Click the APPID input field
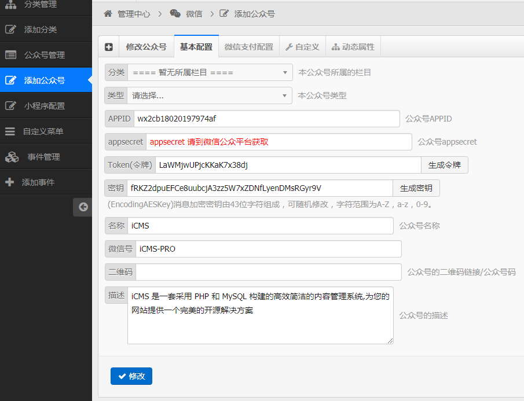The image size is (524, 401). pos(267,119)
